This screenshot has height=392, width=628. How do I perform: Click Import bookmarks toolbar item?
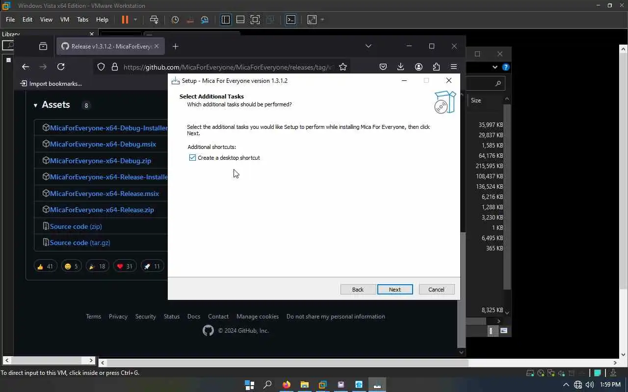coord(51,84)
